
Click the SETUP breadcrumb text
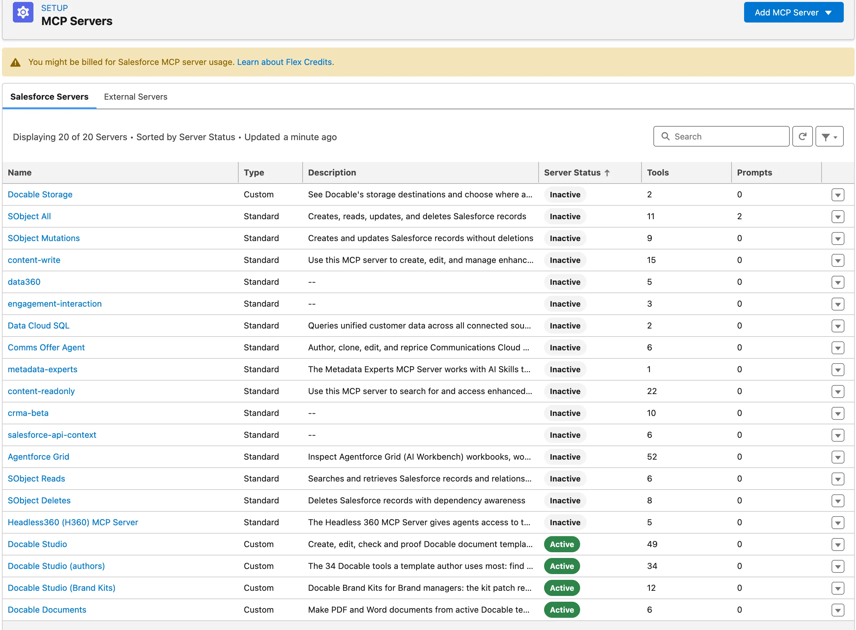click(x=55, y=8)
